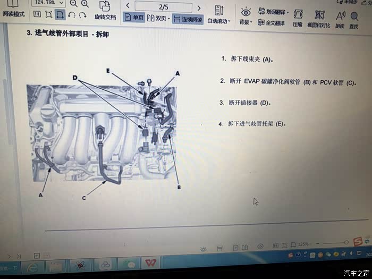Click step text 拆下线束夹 (A)

(x=252, y=59)
